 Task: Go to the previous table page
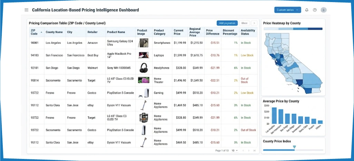pyautogui.click(x=243, y=151)
